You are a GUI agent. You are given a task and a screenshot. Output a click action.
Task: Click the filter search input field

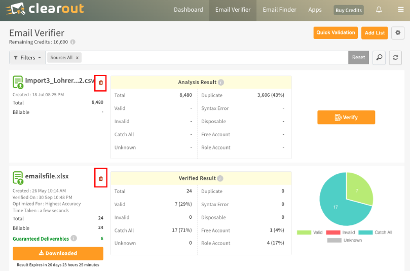coord(214,58)
